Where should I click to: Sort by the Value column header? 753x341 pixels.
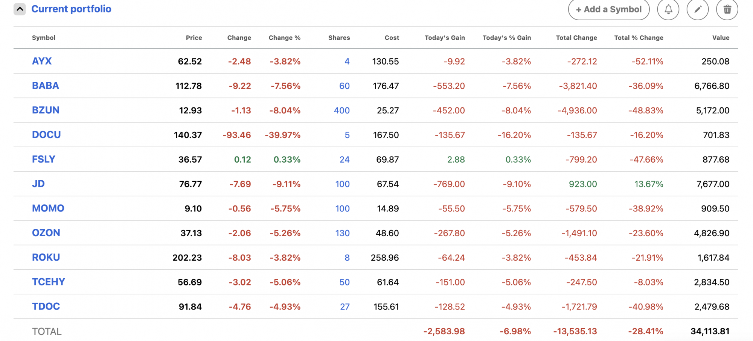[721, 38]
